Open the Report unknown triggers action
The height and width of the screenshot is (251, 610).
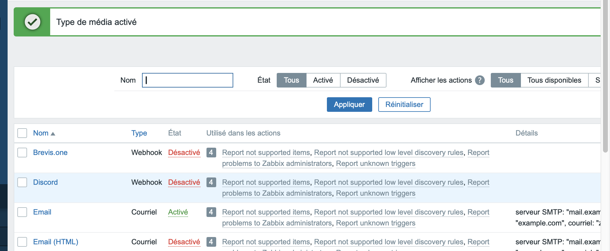(x=376, y=163)
